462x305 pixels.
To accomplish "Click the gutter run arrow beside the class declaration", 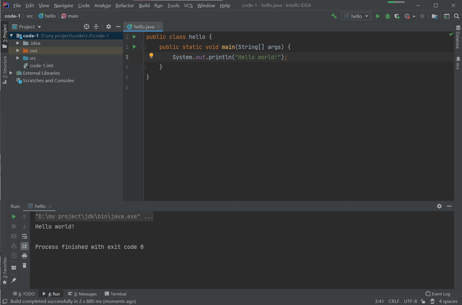I will (134, 37).
